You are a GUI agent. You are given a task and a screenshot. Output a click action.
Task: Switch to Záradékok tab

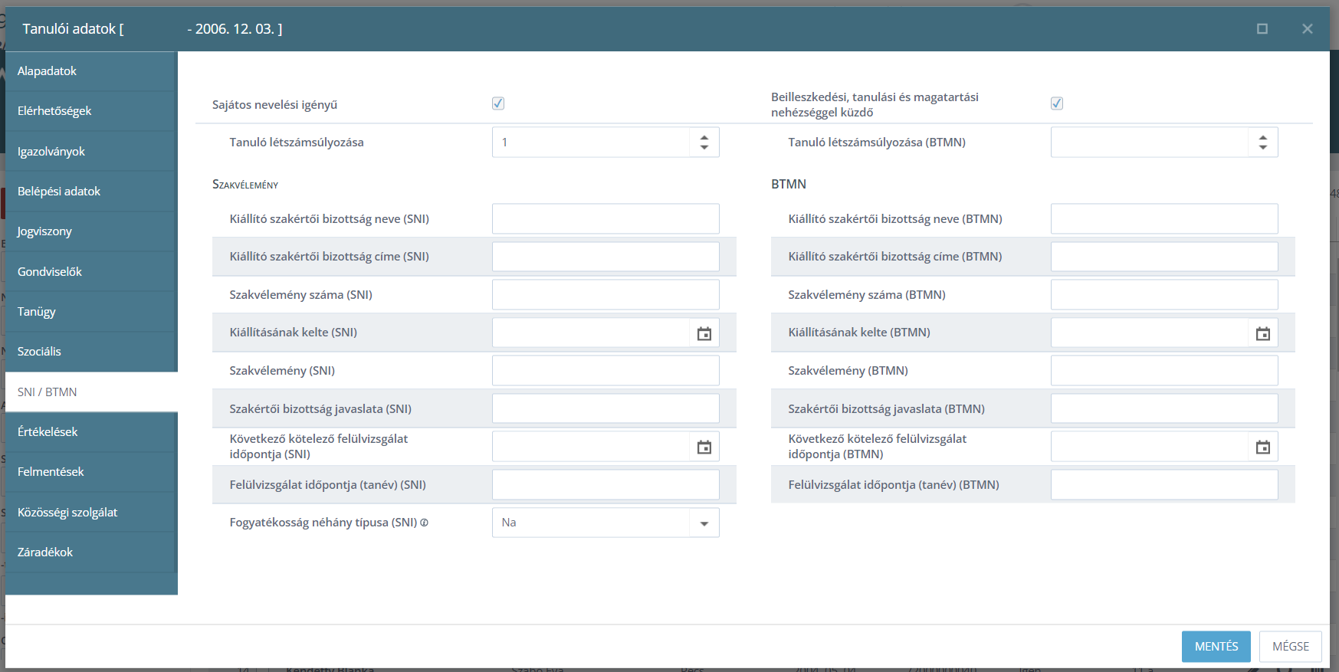pyautogui.click(x=91, y=552)
